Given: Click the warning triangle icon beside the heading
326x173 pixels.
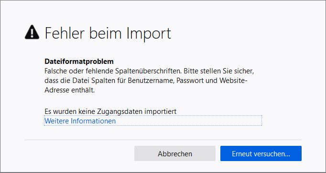Looking at the screenshot, I should coord(32,32).
